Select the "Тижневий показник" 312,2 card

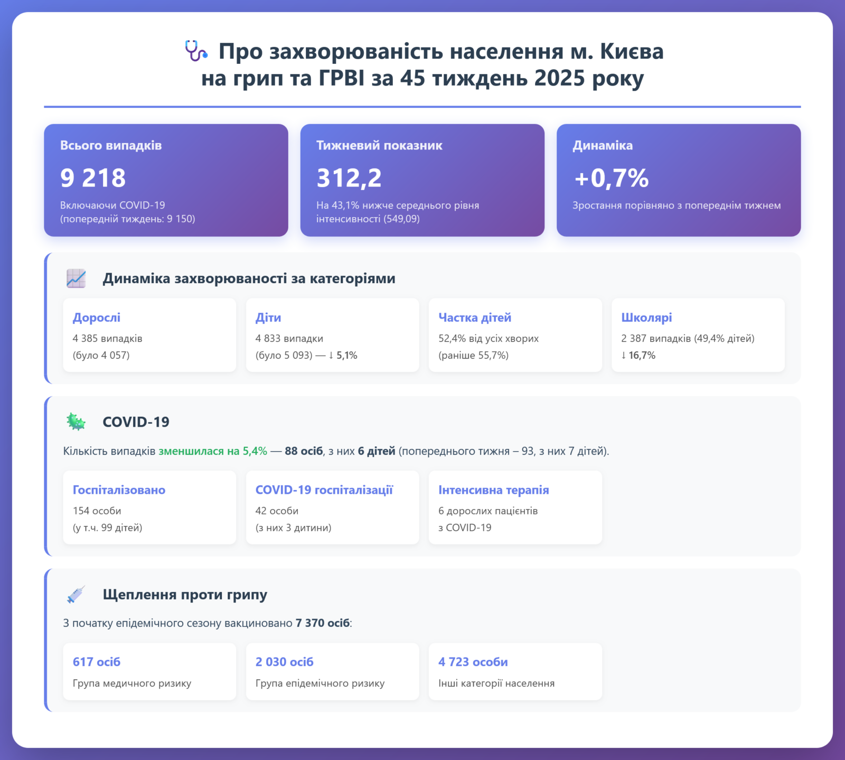tap(422, 180)
